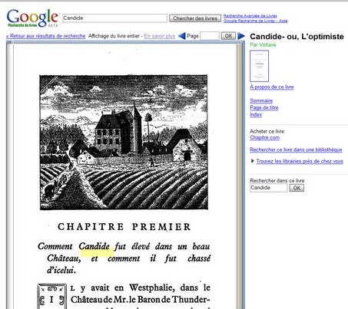Jump to Sommaire section
Screen dimensions: 348x309
pyautogui.click(x=261, y=100)
